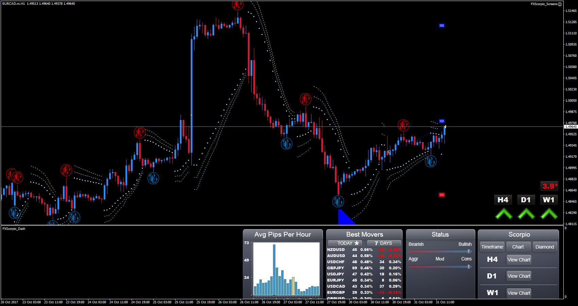Open View Chart for D1

[518, 276]
